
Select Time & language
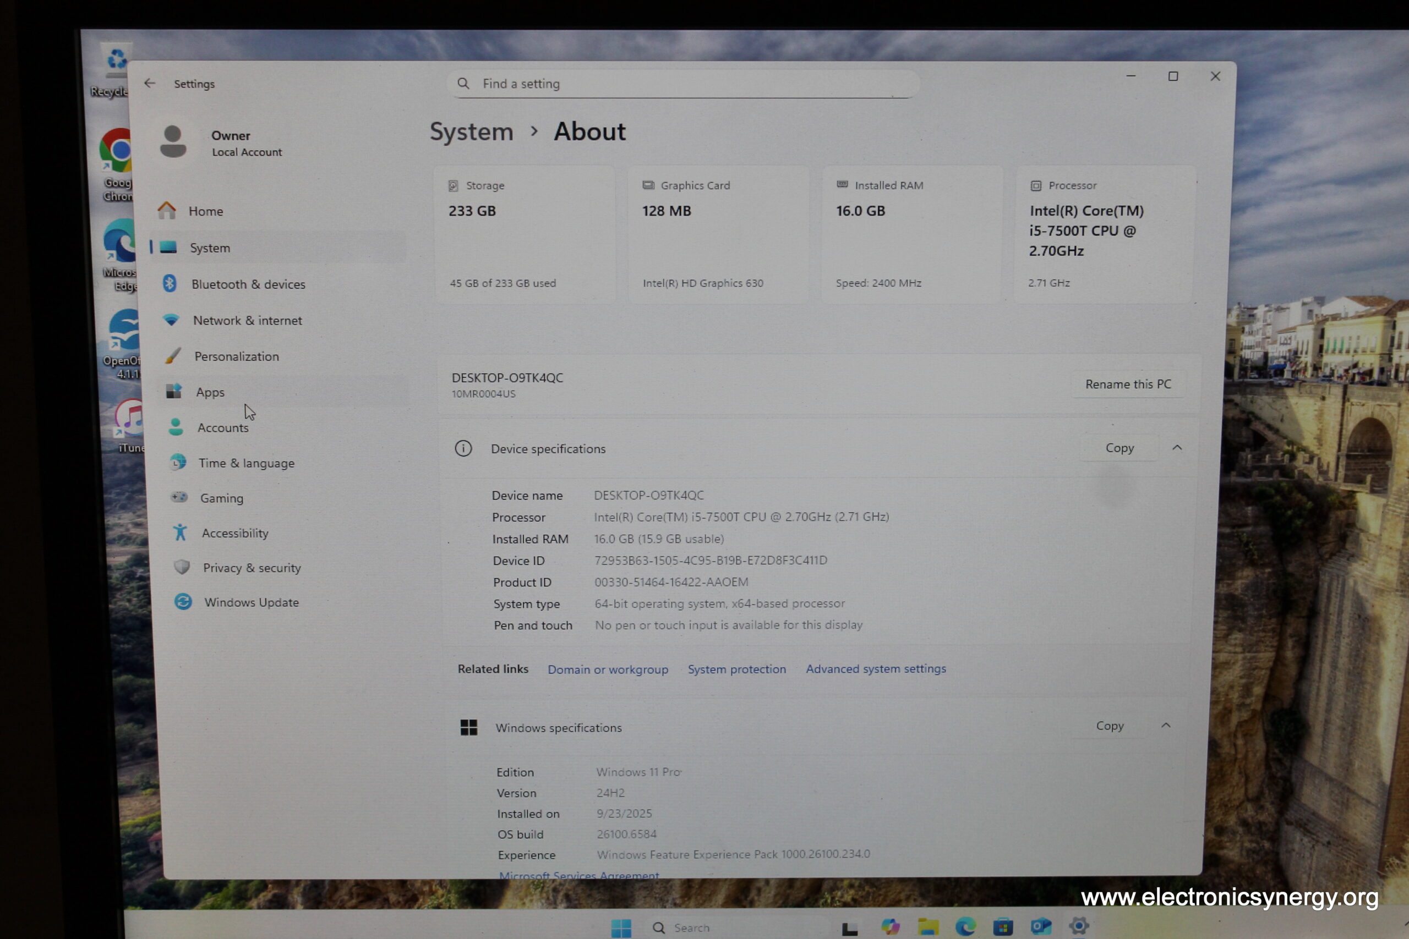pyautogui.click(x=245, y=463)
